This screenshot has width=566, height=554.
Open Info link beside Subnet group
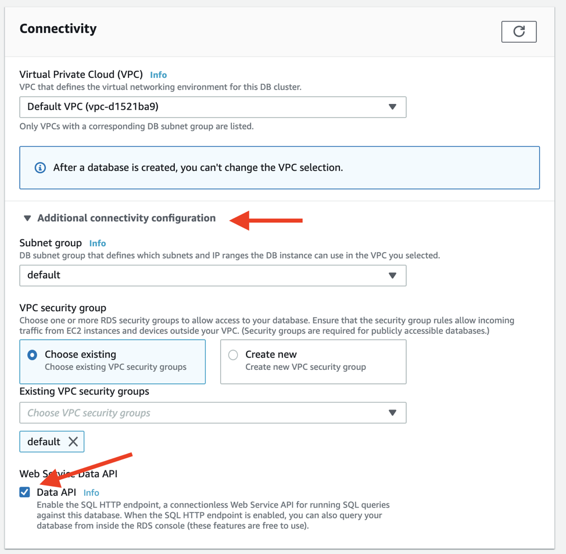(98, 243)
